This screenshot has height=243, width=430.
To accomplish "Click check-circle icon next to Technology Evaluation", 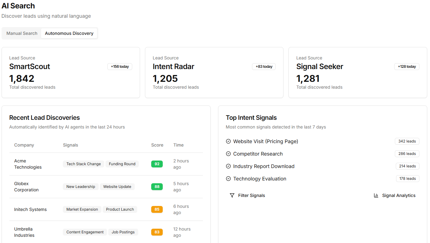I will 228,179.
